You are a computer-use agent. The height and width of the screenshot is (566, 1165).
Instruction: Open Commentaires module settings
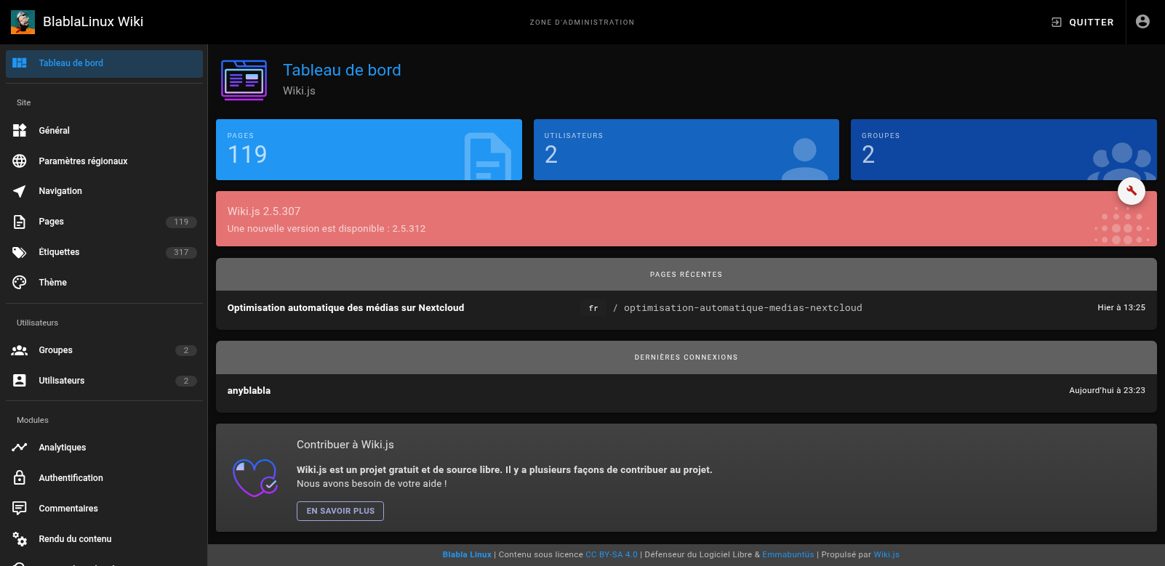(x=68, y=509)
